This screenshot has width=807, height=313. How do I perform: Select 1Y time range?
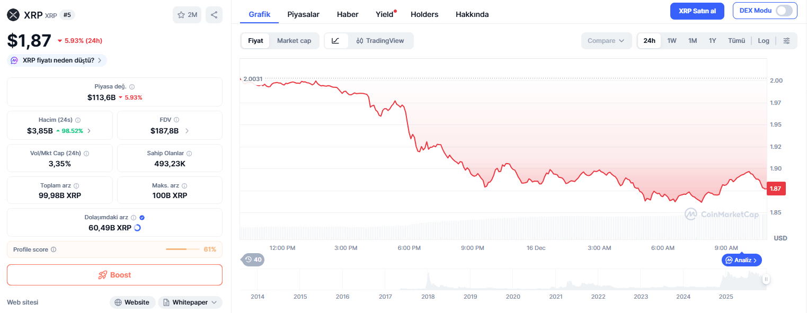[x=713, y=41]
